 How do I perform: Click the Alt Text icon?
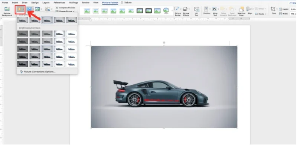[x=196, y=9]
